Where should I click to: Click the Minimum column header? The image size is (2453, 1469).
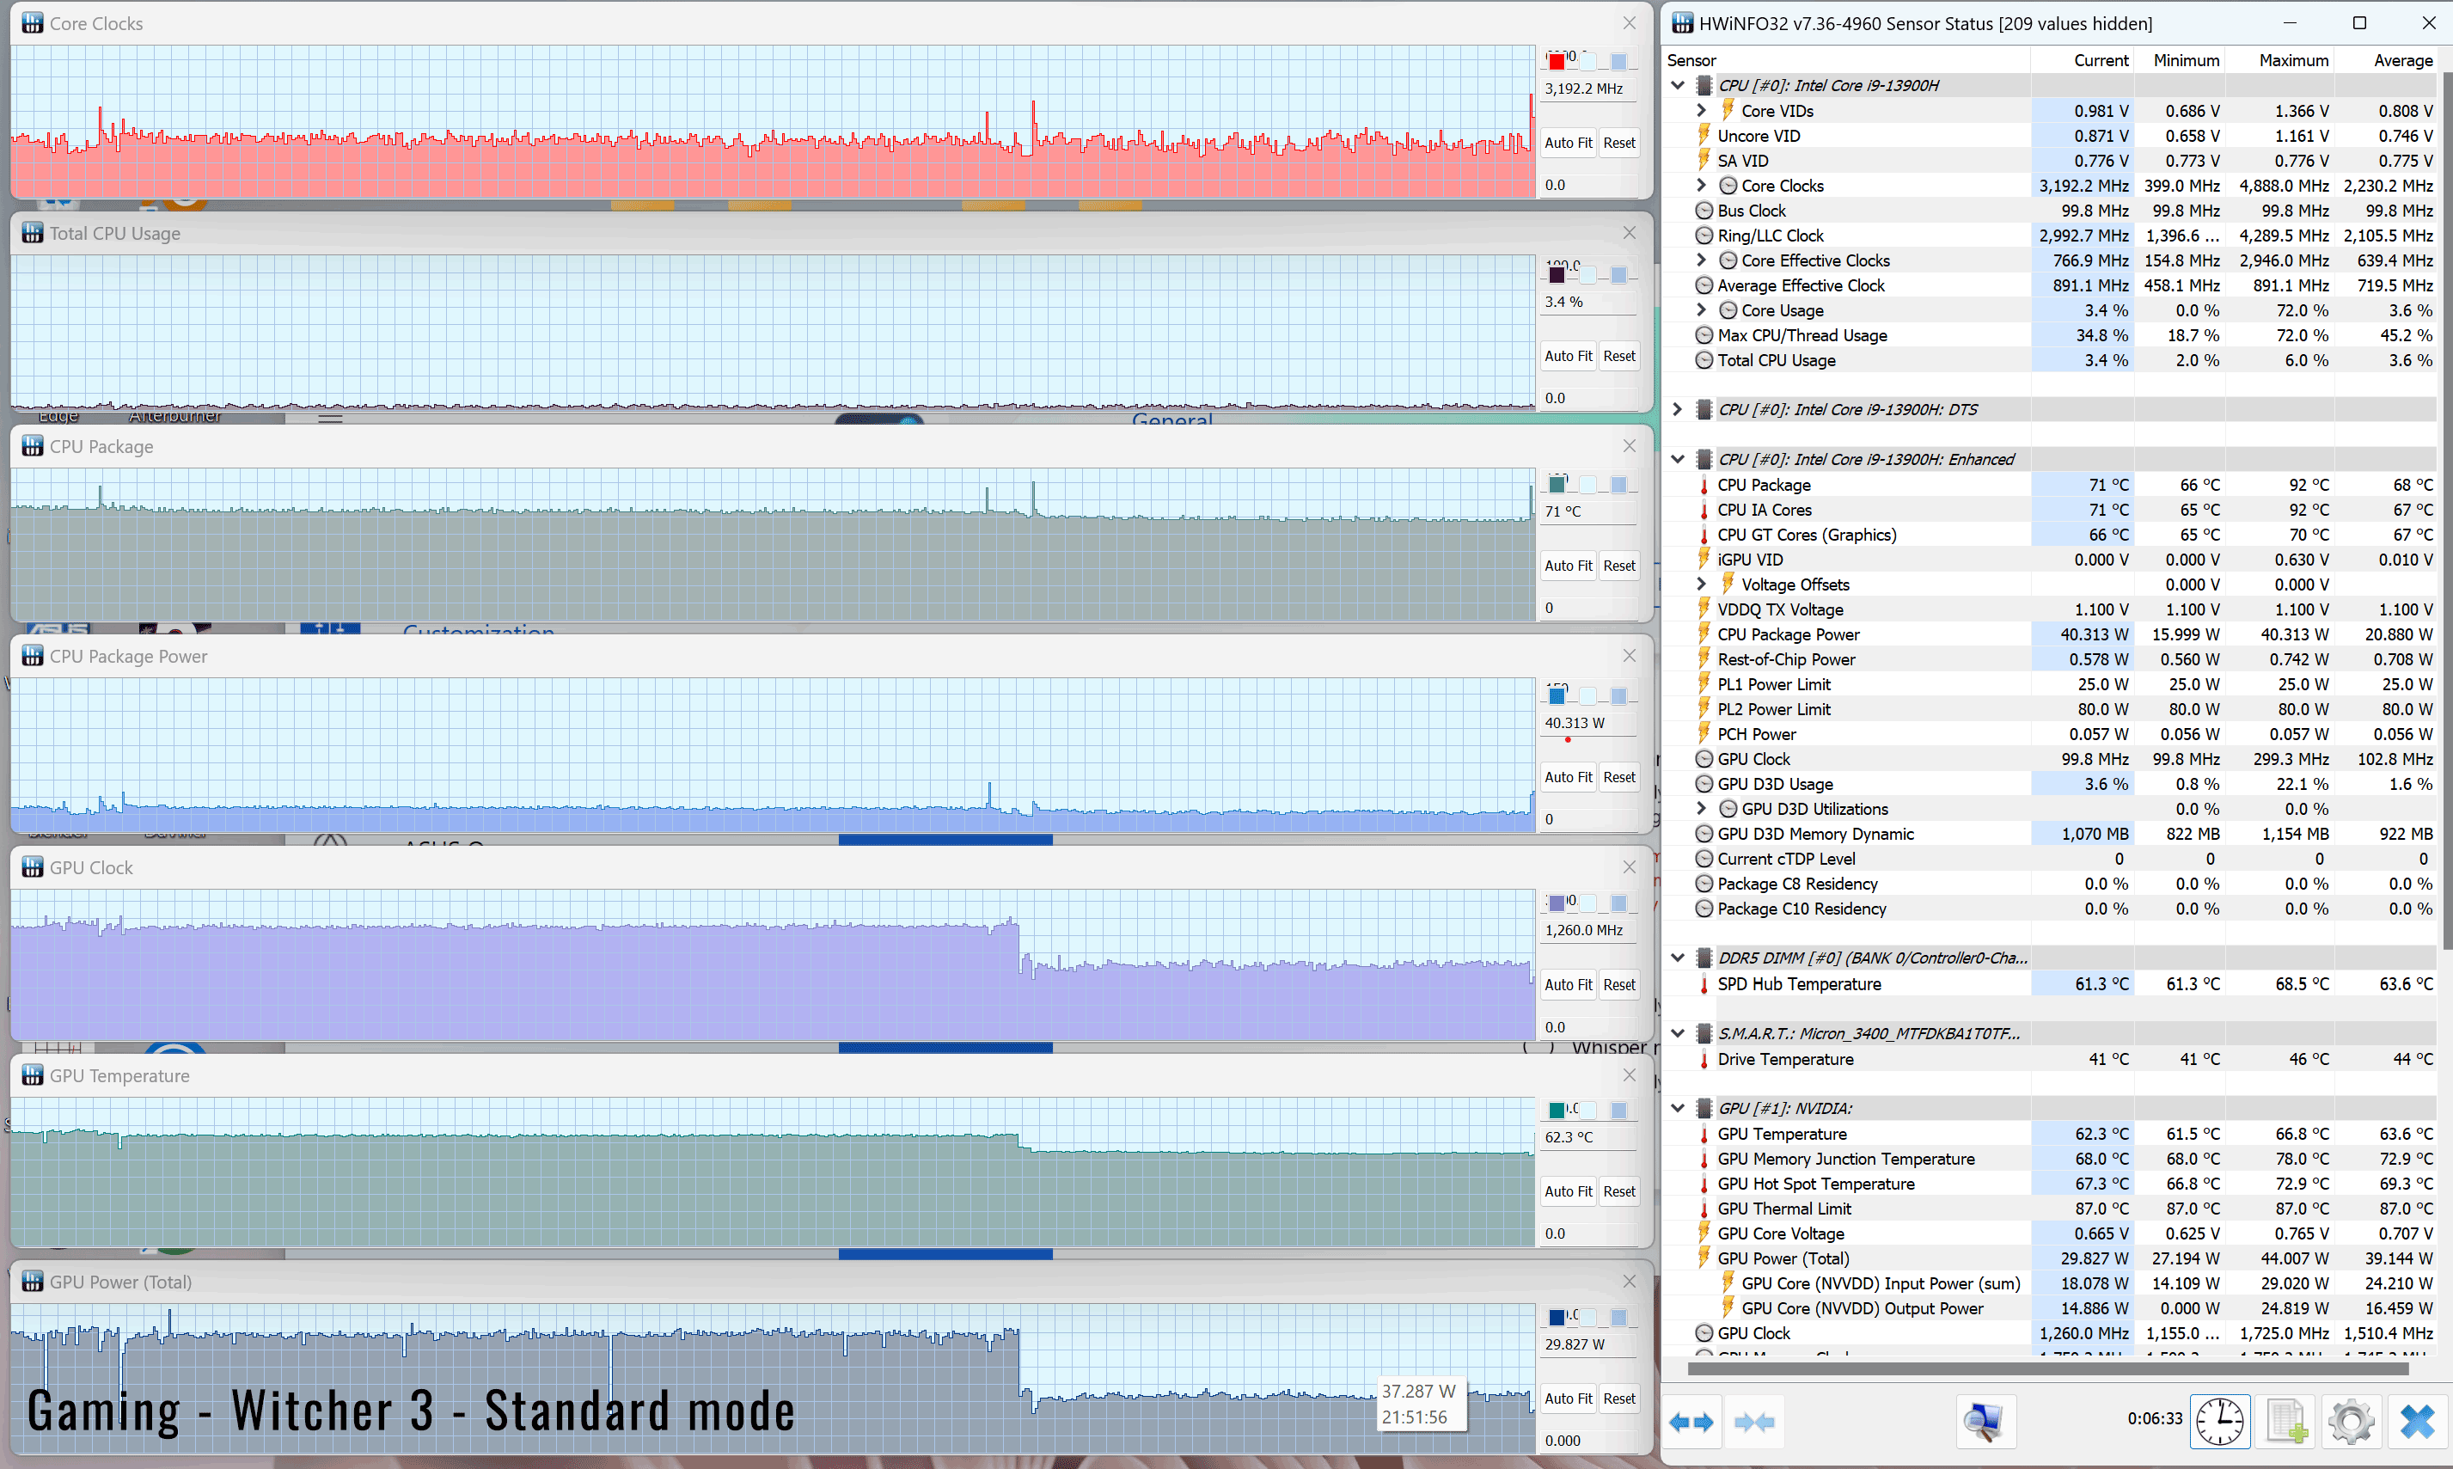pos(2179,60)
